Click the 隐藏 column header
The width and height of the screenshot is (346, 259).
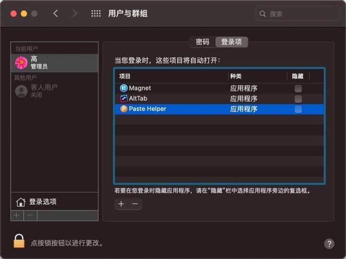(297, 76)
